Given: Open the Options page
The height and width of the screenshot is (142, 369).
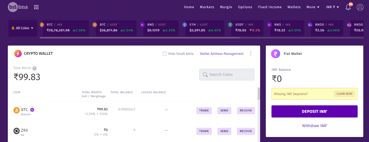Looking at the screenshot, I should click(x=245, y=7).
